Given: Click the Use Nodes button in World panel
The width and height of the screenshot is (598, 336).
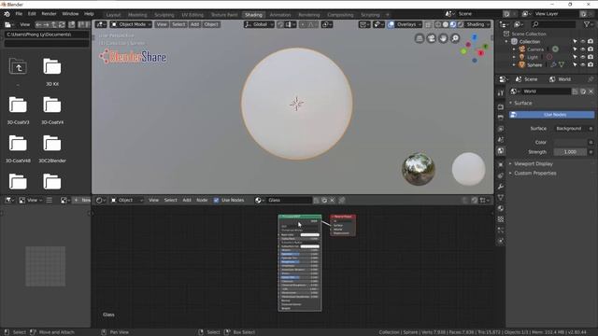Looking at the screenshot, I should tap(551, 115).
